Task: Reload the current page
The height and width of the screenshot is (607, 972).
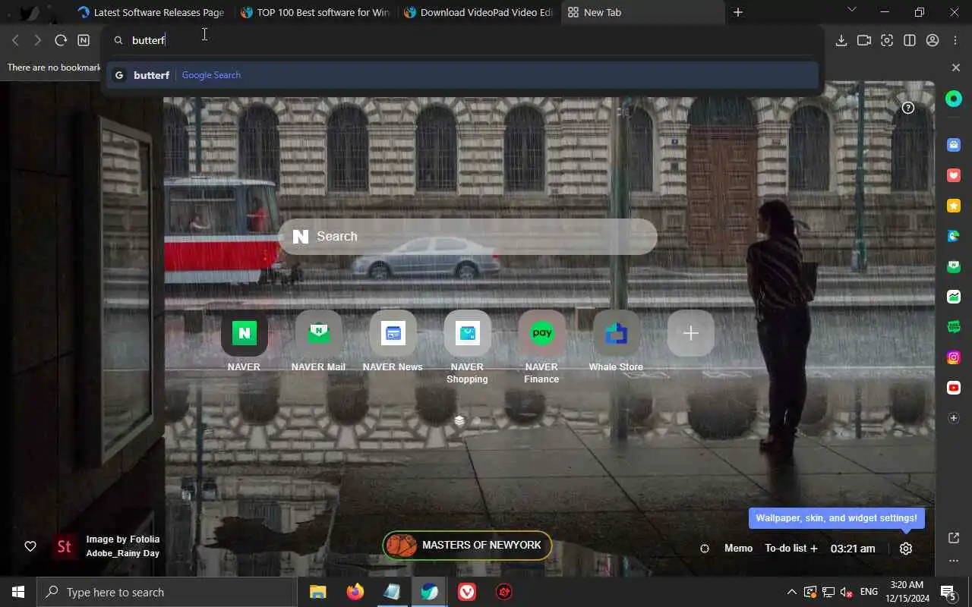Action: coord(61,40)
